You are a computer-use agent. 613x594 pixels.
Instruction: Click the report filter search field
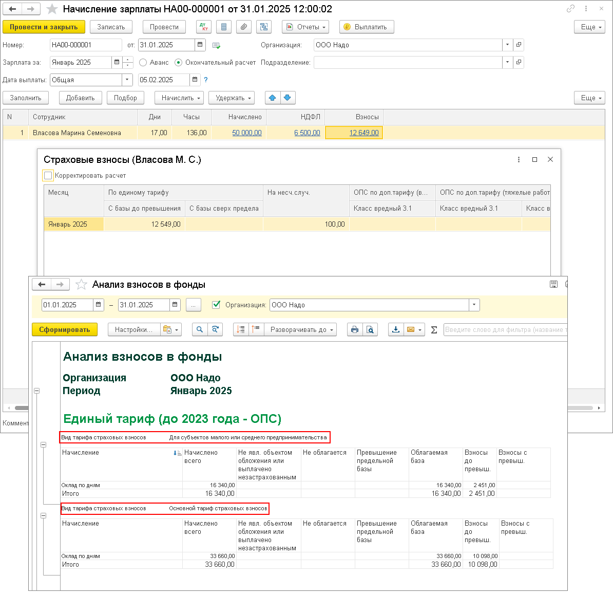coord(505,330)
